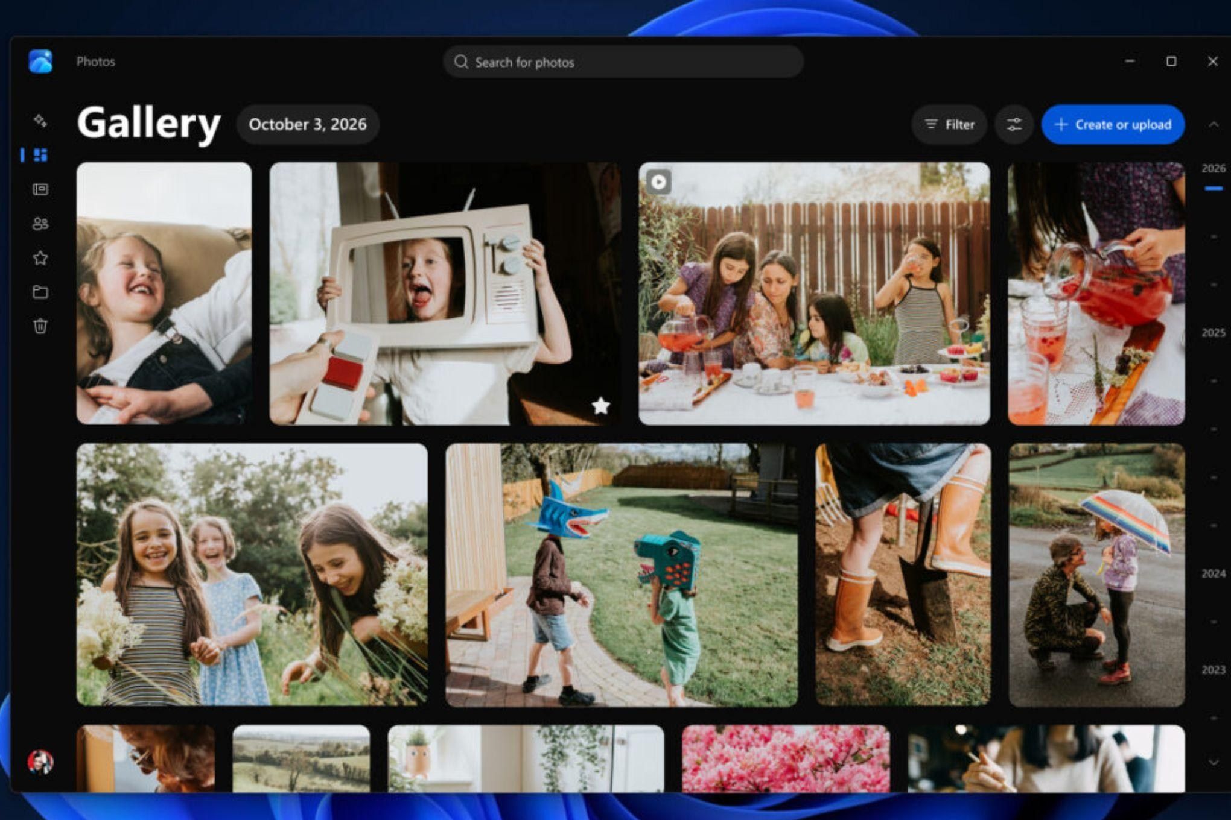Click the Search for photos field
This screenshot has height=820, width=1231.
(x=623, y=62)
